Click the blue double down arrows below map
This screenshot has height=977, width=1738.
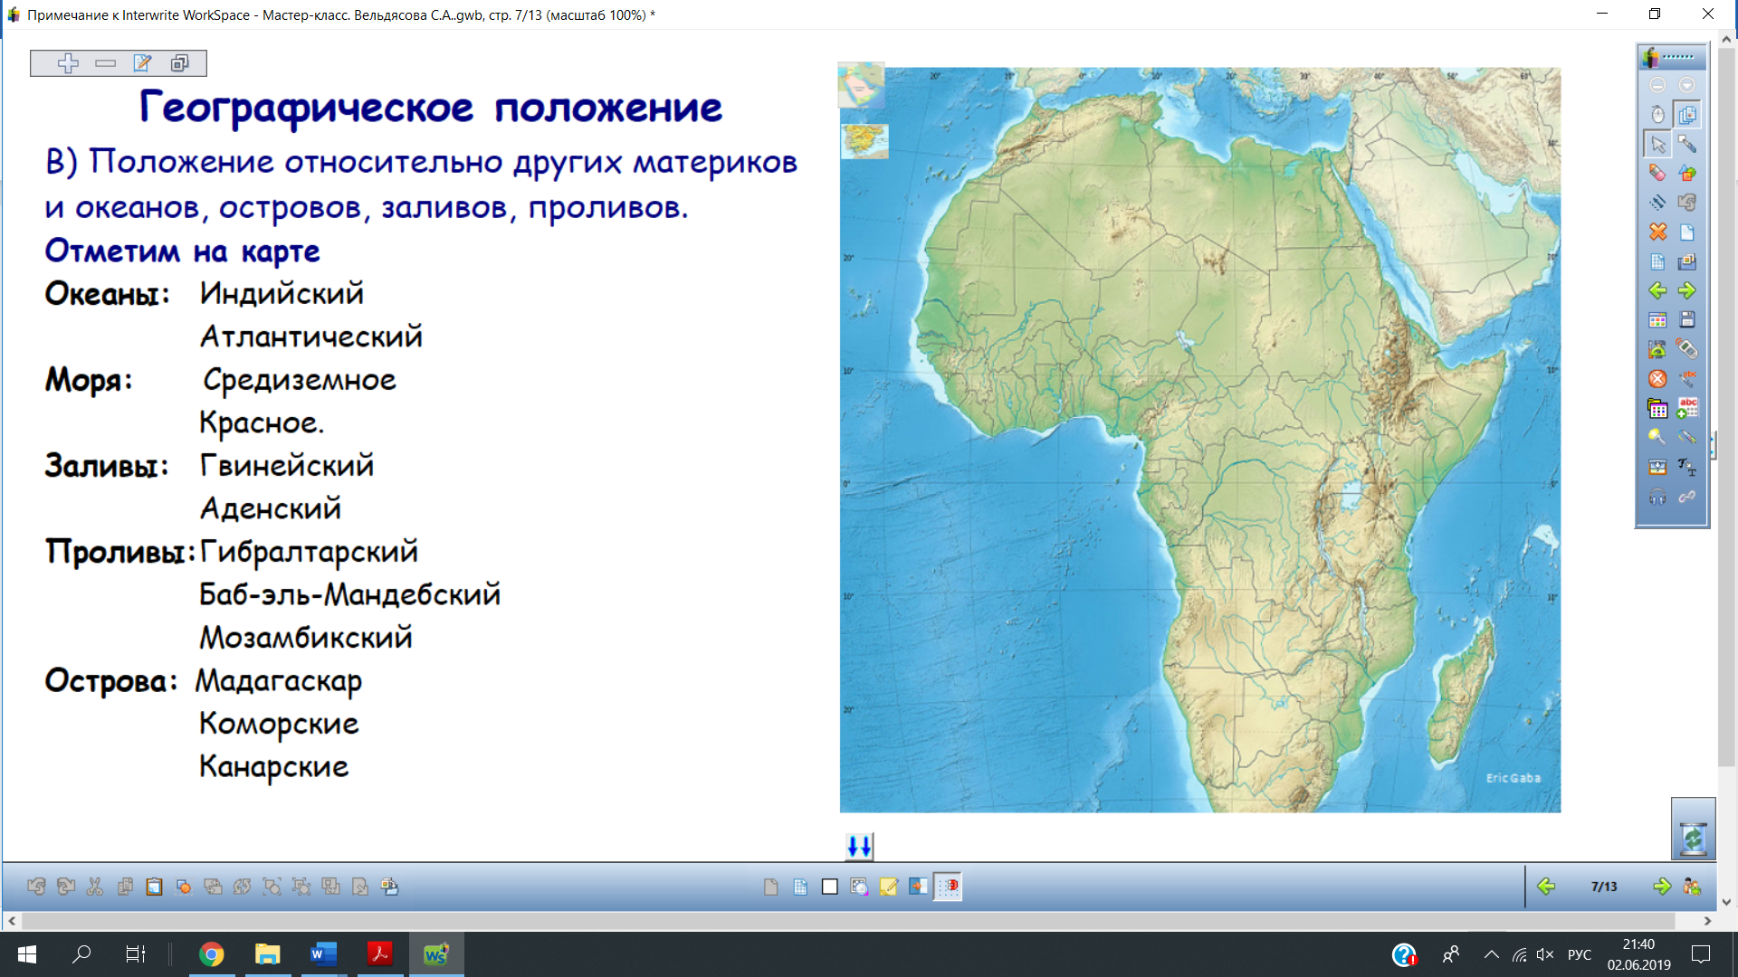point(859,847)
